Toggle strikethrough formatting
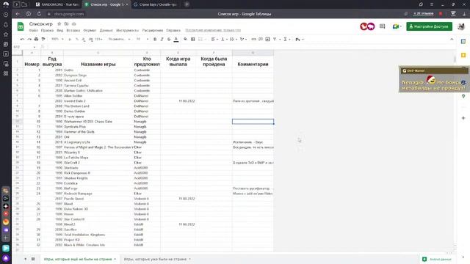The image size is (470, 264). (169, 39)
